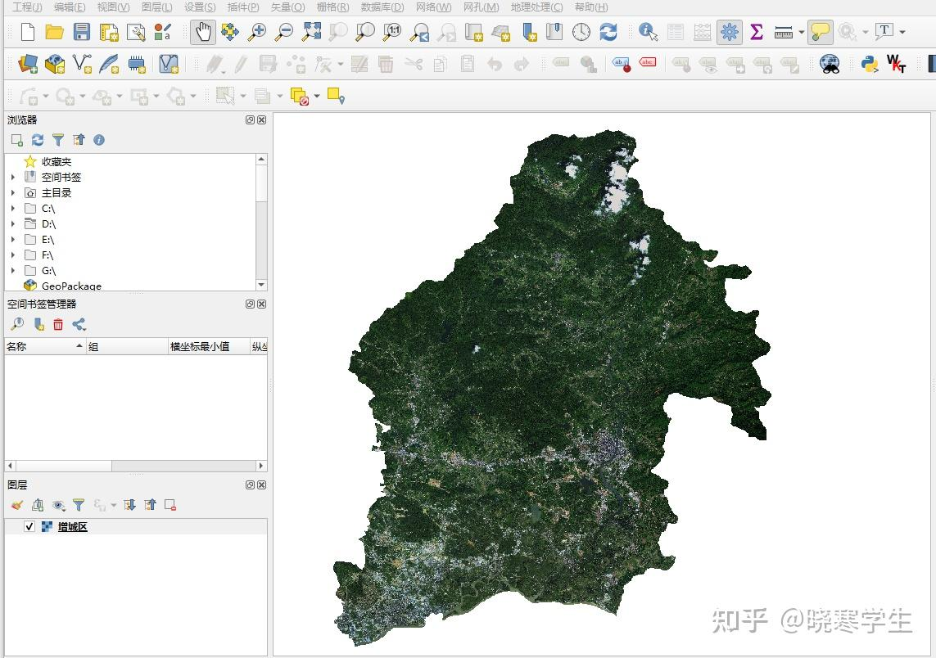Sort bookmarks by the 名称 column header

point(45,346)
